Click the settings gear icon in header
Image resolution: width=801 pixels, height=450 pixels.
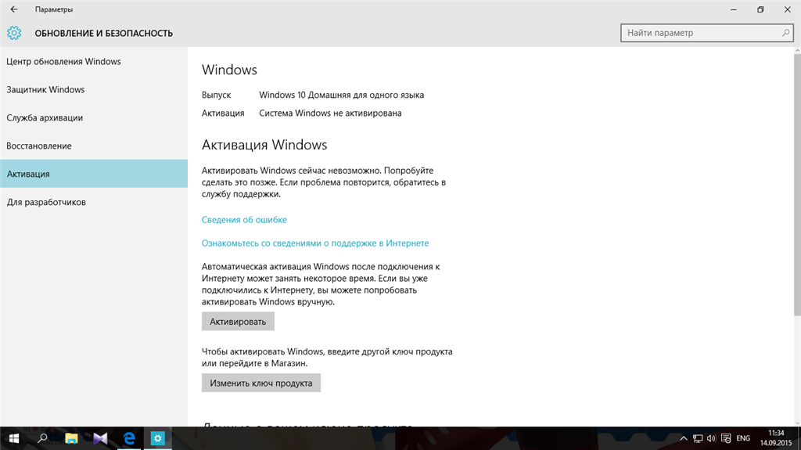(x=14, y=33)
